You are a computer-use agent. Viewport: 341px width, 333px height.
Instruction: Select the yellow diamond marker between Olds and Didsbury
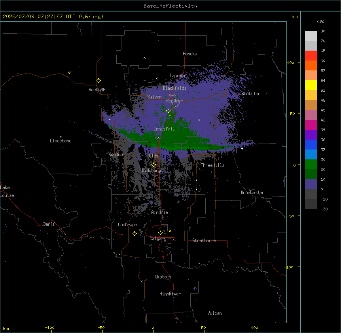153,165
